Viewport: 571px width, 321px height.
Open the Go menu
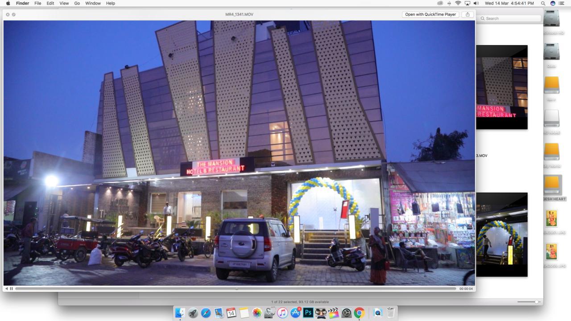[x=77, y=3]
